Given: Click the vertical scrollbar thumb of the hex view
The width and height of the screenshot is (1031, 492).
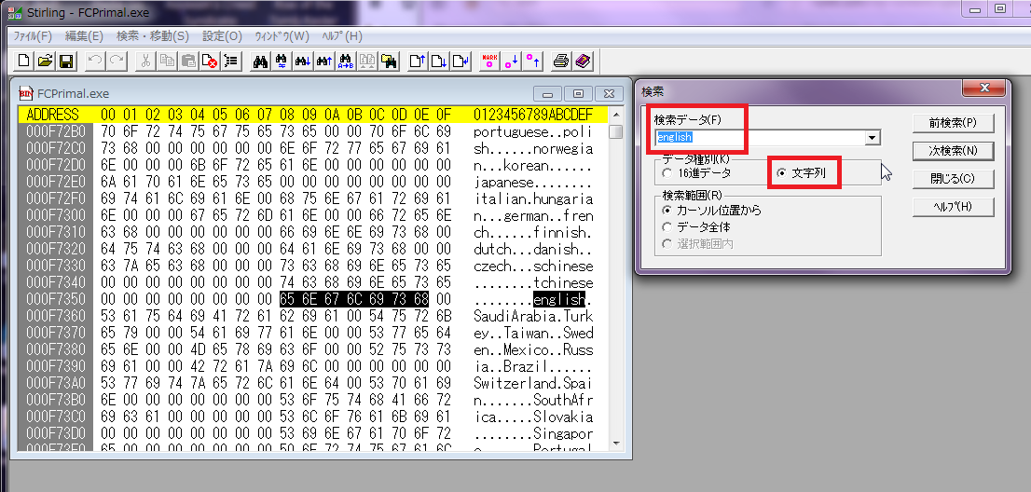Looking at the screenshot, I should pos(615,132).
